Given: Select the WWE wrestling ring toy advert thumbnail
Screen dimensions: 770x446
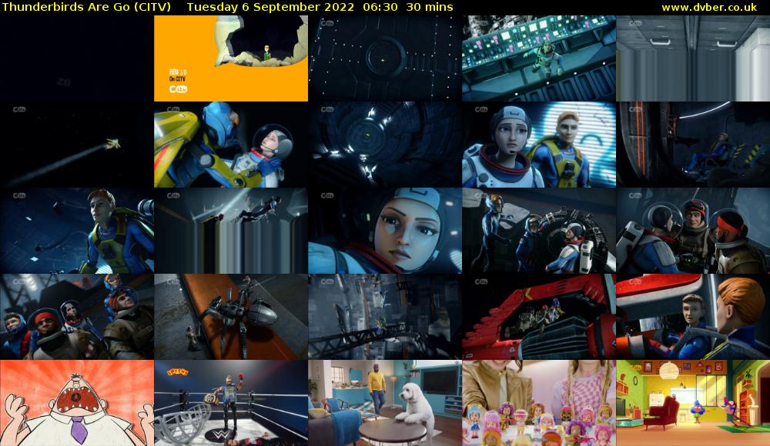Looking at the screenshot, I should pyautogui.click(x=231, y=403).
